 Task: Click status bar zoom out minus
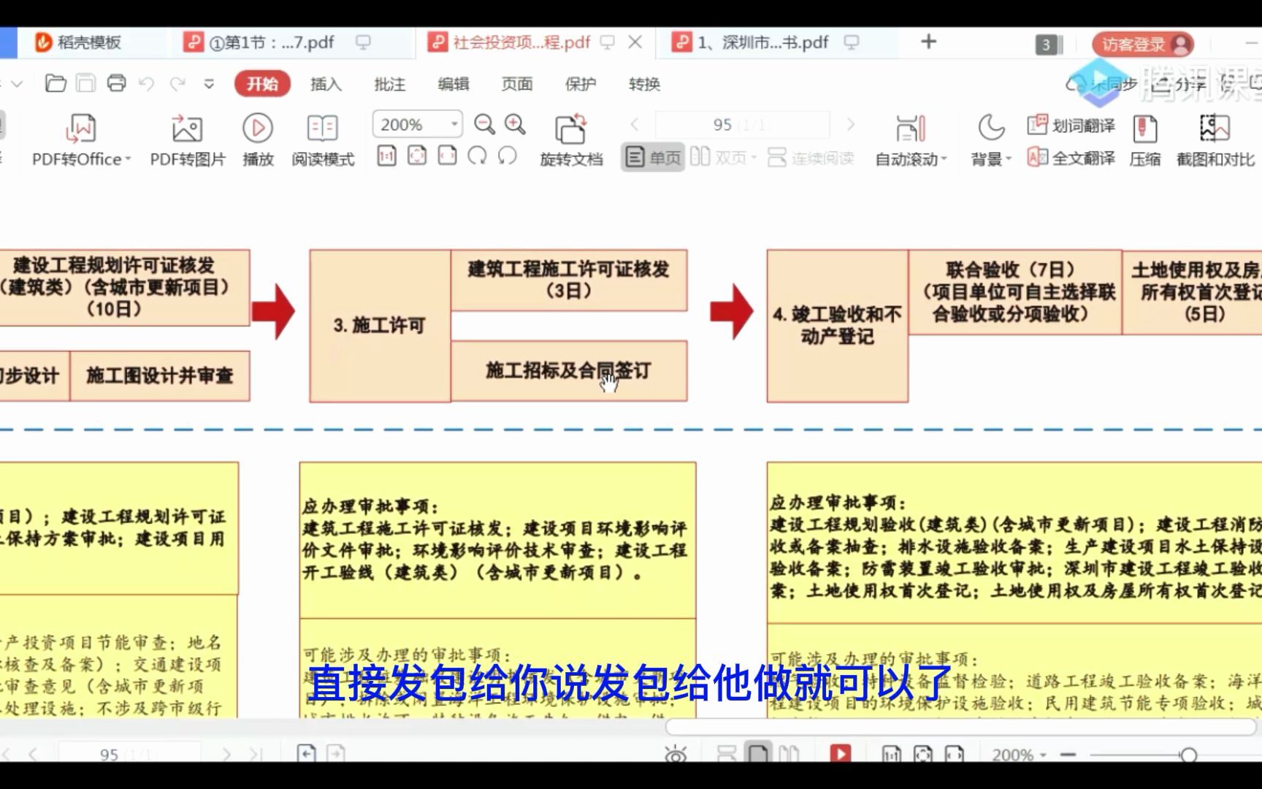point(1068,755)
